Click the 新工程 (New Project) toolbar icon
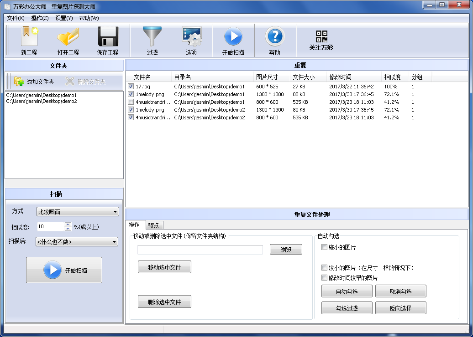The width and height of the screenshot is (473, 337). [x=29, y=37]
